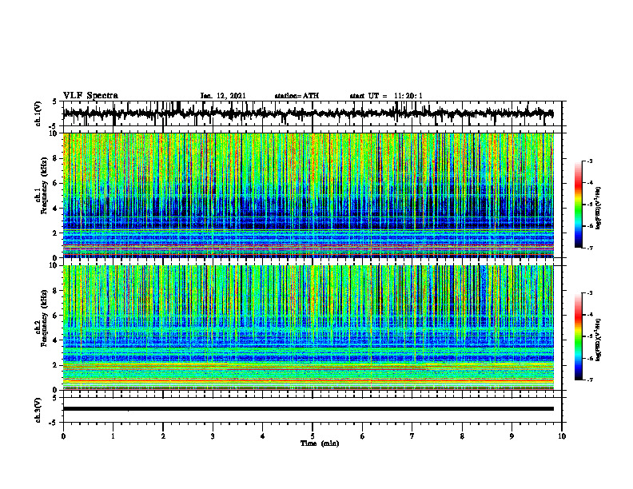Click the time axis tick label '9'
The image size is (633, 489).
(x=512, y=436)
